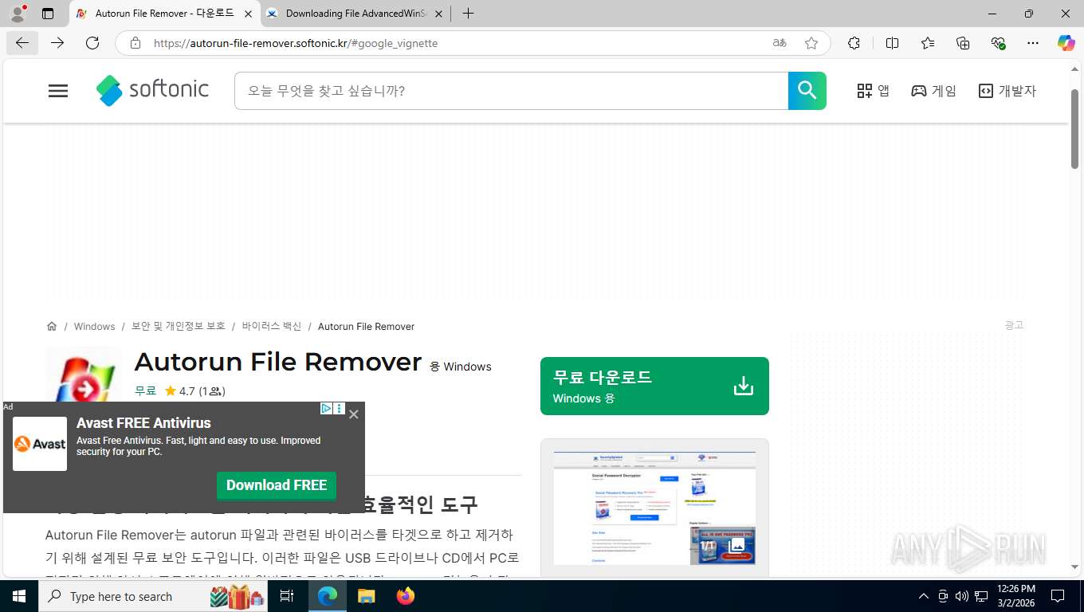Go forward to the next page

click(57, 43)
